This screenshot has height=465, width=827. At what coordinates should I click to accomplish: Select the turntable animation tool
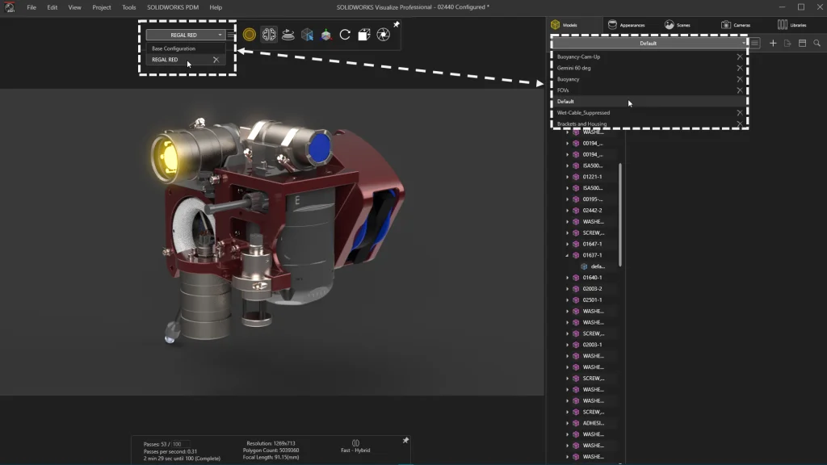[289, 35]
